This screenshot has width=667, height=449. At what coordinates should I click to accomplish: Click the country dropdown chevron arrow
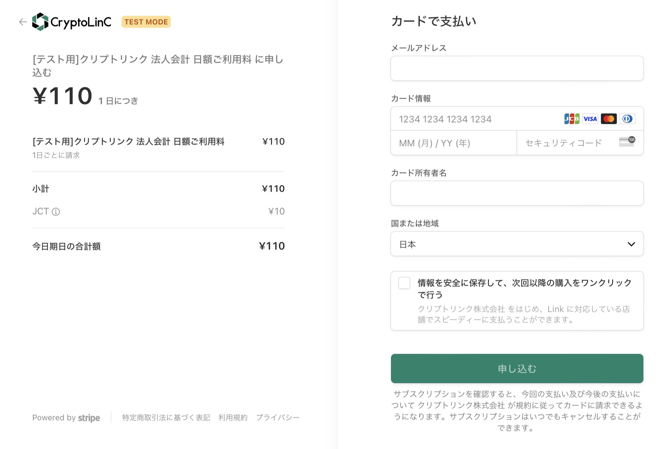pyautogui.click(x=631, y=244)
